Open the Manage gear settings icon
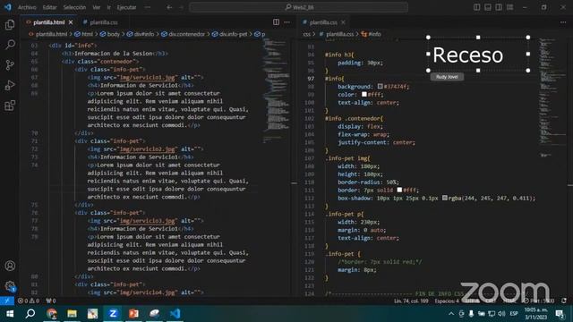The image size is (573, 322). [10, 286]
